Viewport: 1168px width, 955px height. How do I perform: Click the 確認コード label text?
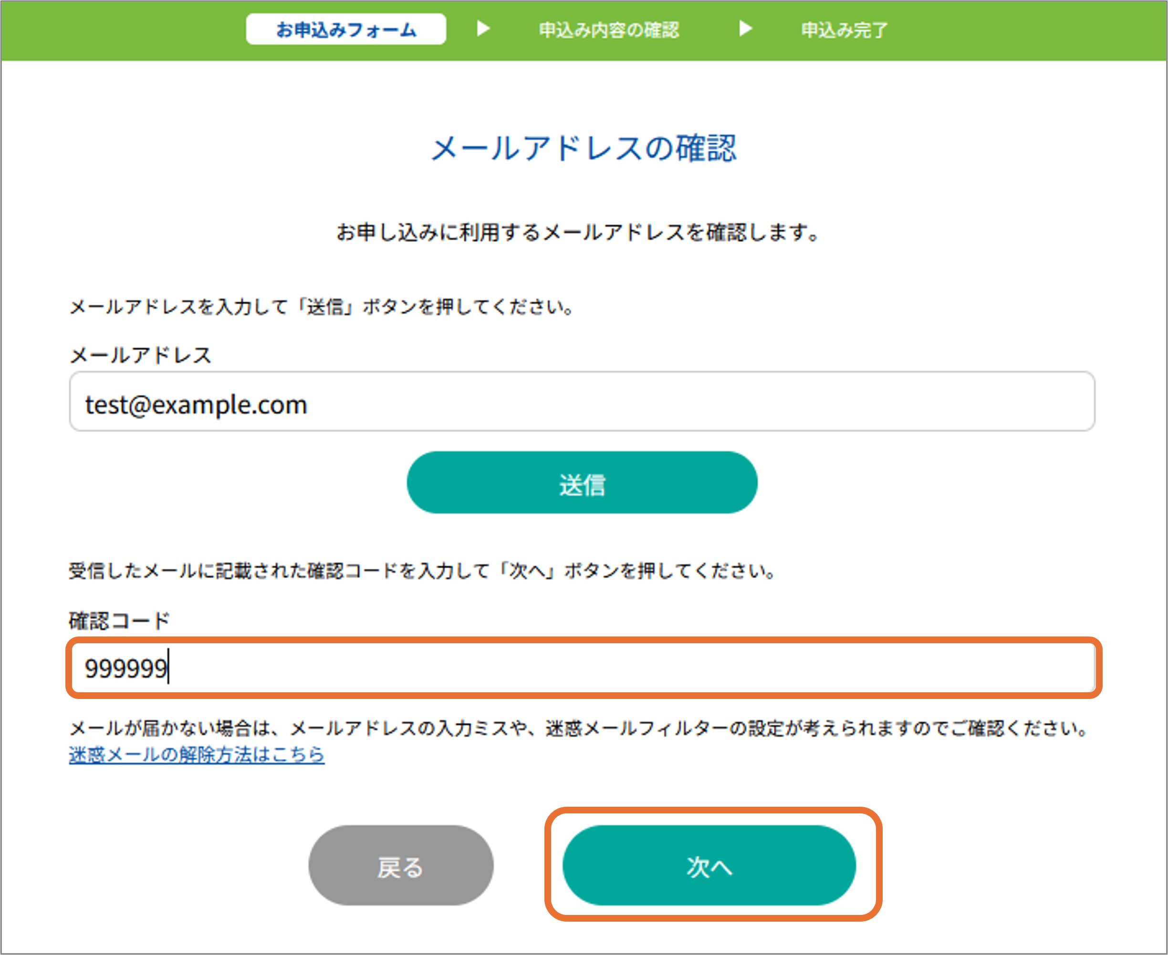[119, 620]
